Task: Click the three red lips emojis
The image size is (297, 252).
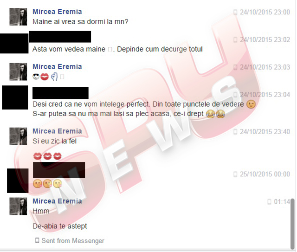Action: [x=47, y=156]
